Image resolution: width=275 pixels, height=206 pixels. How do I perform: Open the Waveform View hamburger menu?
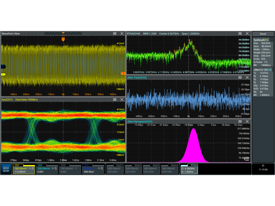(115, 33)
